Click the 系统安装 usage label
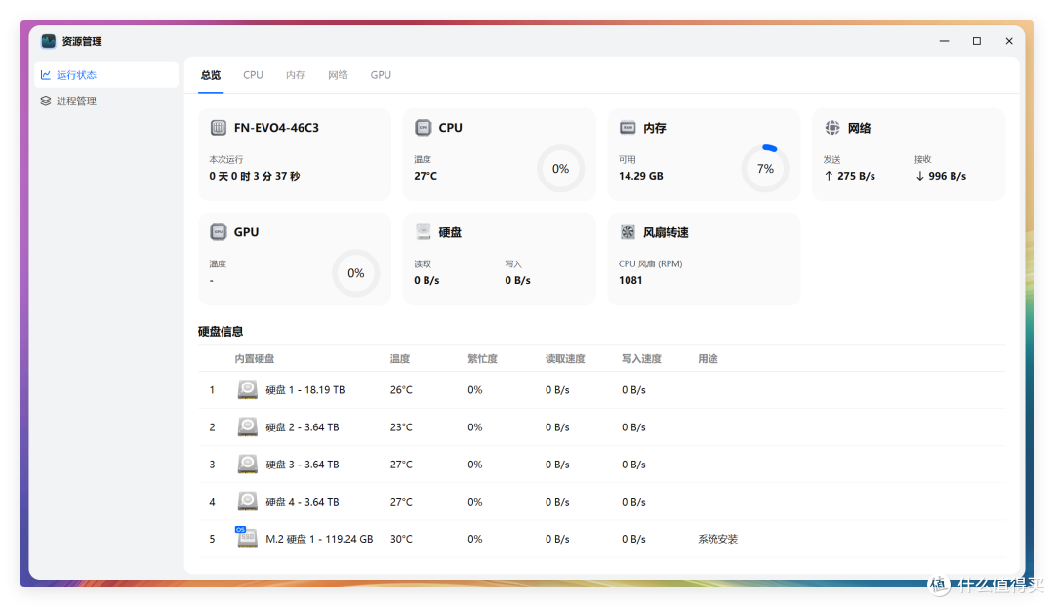The image size is (1054, 607). click(718, 539)
